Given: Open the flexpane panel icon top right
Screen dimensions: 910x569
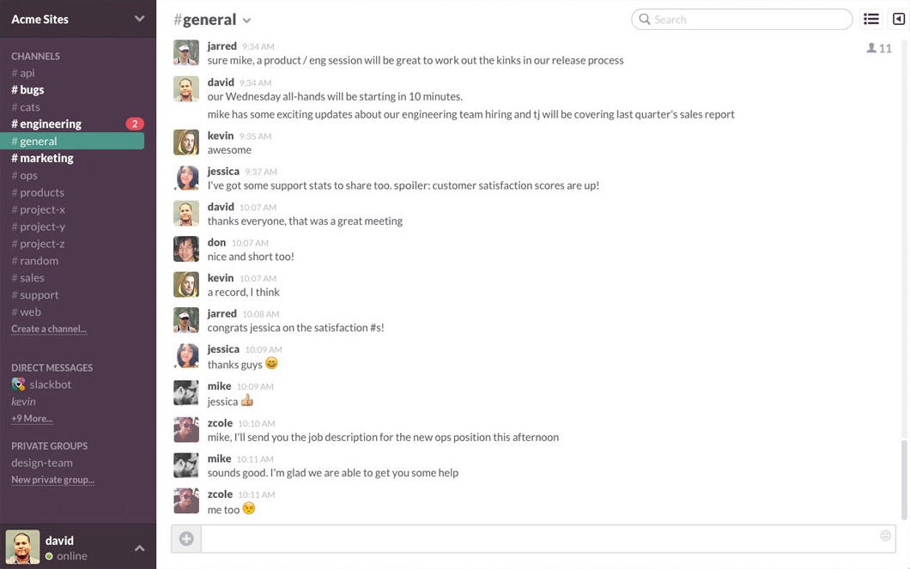Looking at the screenshot, I should click(x=899, y=18).
